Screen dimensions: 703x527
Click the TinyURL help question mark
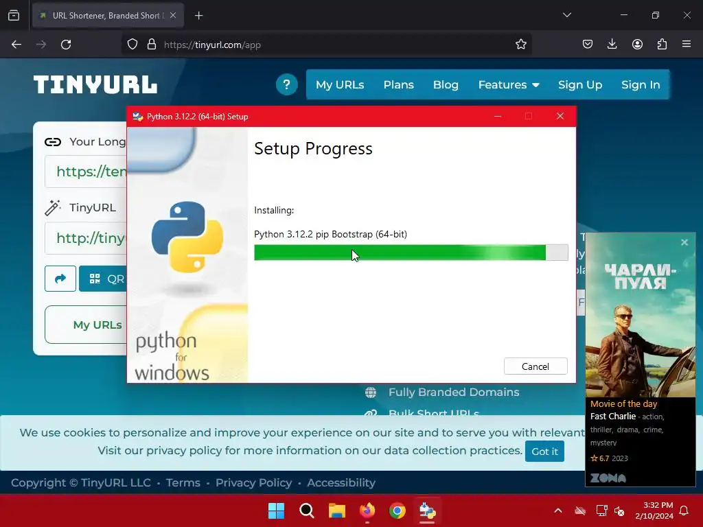pos(286,84)
